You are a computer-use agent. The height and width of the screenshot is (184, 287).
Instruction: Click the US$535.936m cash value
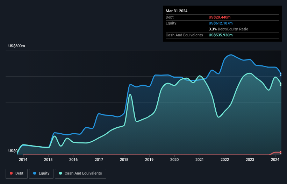coord(221,35)
